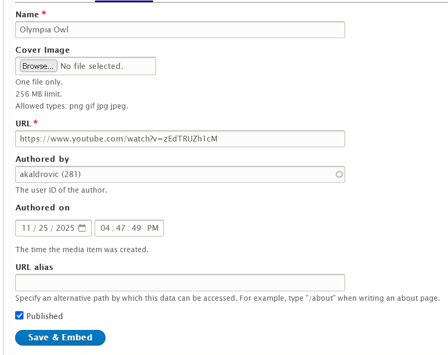The image size is (448, 355).
Task: Click the URL field containing the YouTube link
Action: point(180,139)
